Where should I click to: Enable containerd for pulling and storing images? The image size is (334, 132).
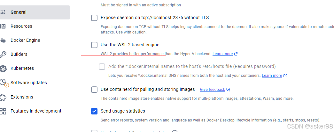point(94,90)
